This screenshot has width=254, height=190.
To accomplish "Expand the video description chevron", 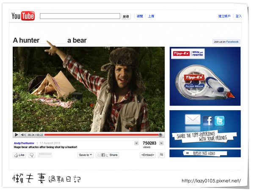I will (x=137, y=143).
